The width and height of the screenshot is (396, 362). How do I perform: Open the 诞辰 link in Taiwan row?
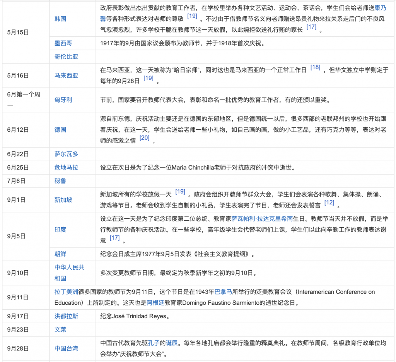coord(172,343)
